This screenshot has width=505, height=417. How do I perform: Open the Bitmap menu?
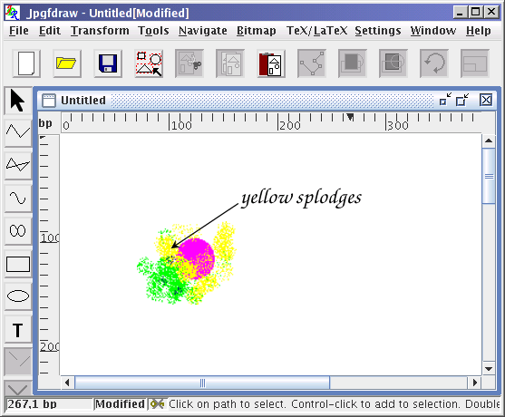coord(257,31)
